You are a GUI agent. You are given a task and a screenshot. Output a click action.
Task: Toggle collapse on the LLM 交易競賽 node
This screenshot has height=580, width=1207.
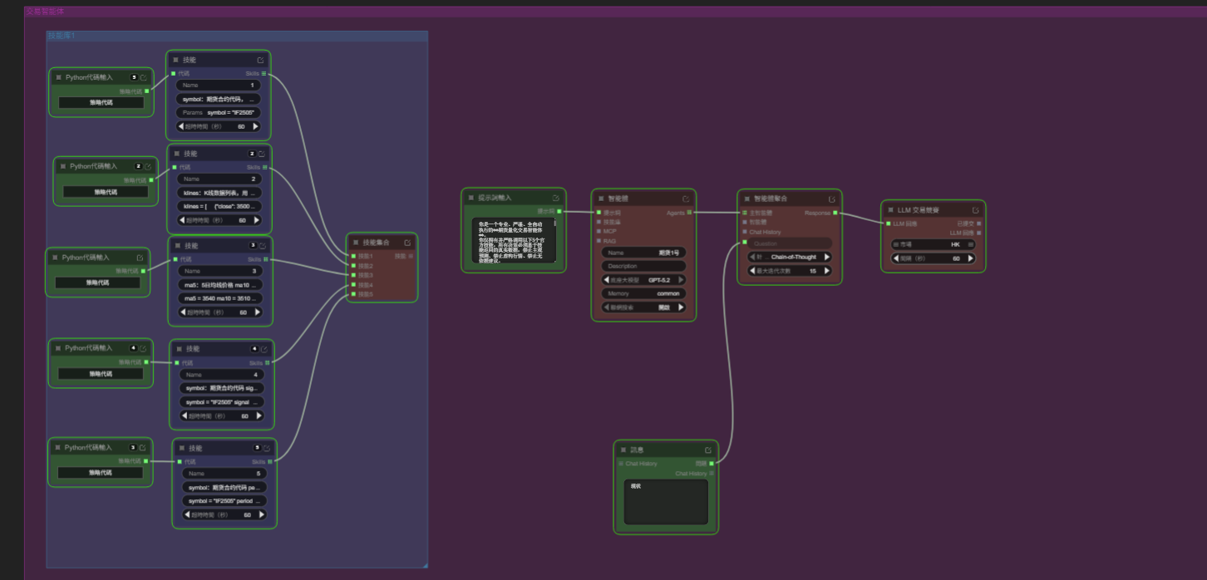(x=890, y=210)
